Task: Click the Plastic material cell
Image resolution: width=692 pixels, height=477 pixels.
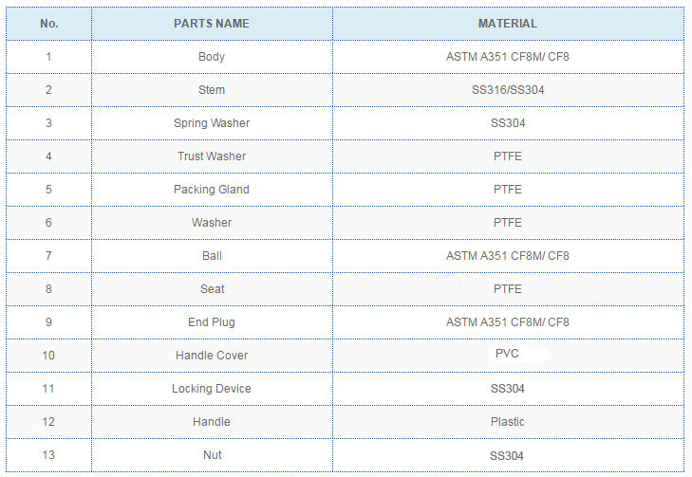Action: [x=507, y=422]
